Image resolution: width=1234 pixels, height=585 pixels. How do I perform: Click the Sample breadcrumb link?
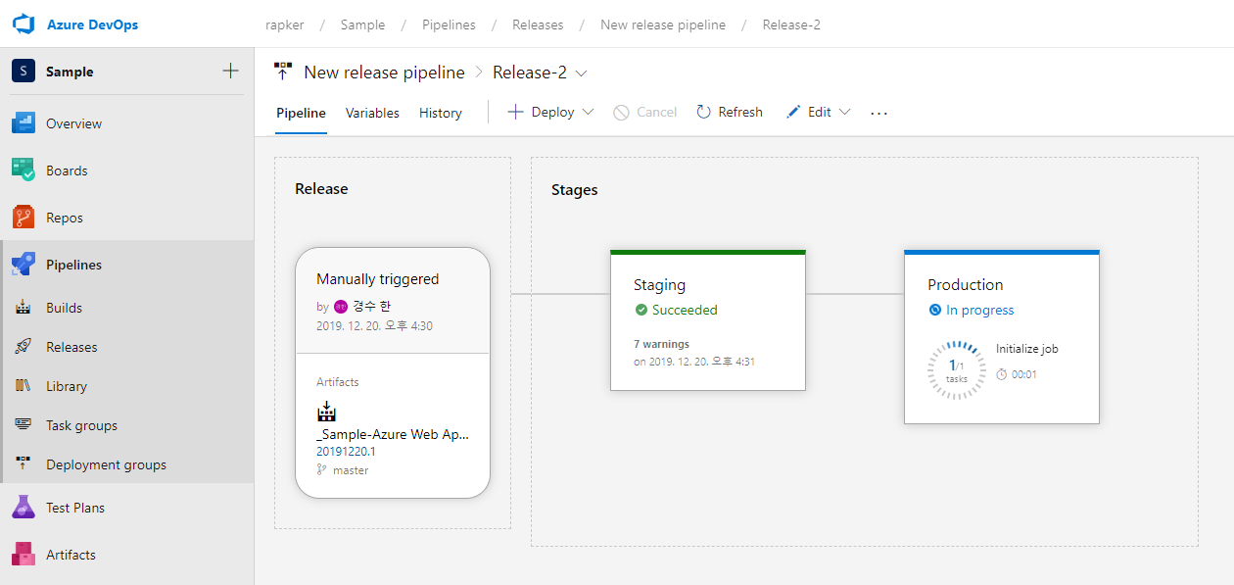point(362,24)
